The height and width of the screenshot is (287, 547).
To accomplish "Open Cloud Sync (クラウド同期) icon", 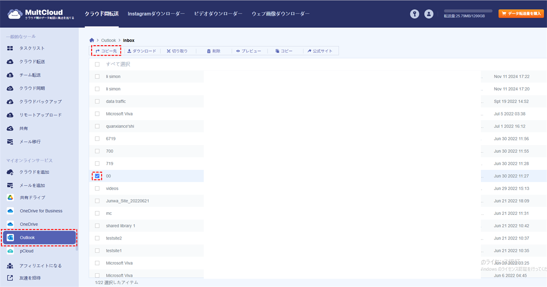I will [10, 88].
